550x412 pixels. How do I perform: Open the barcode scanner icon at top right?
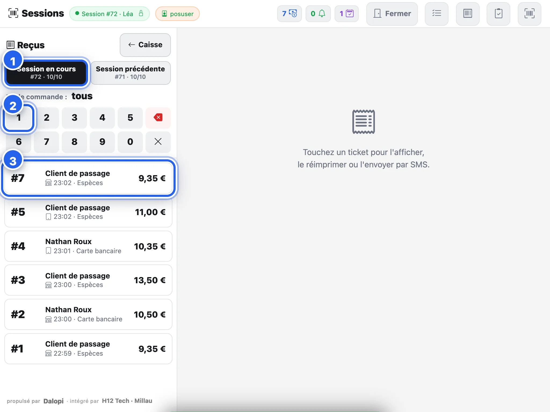point(529,14)
